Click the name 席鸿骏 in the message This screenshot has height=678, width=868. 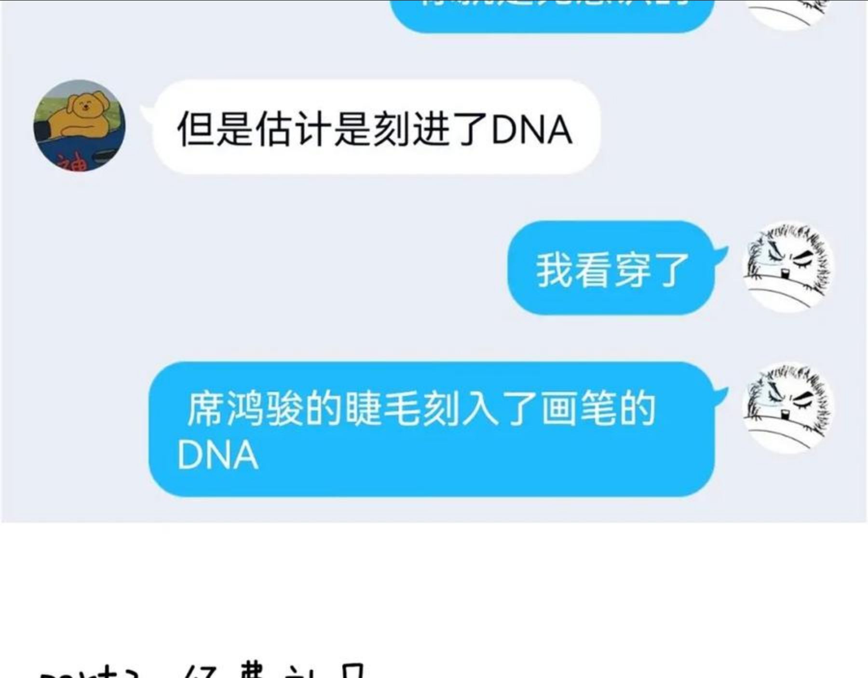(x=245, y=409)
